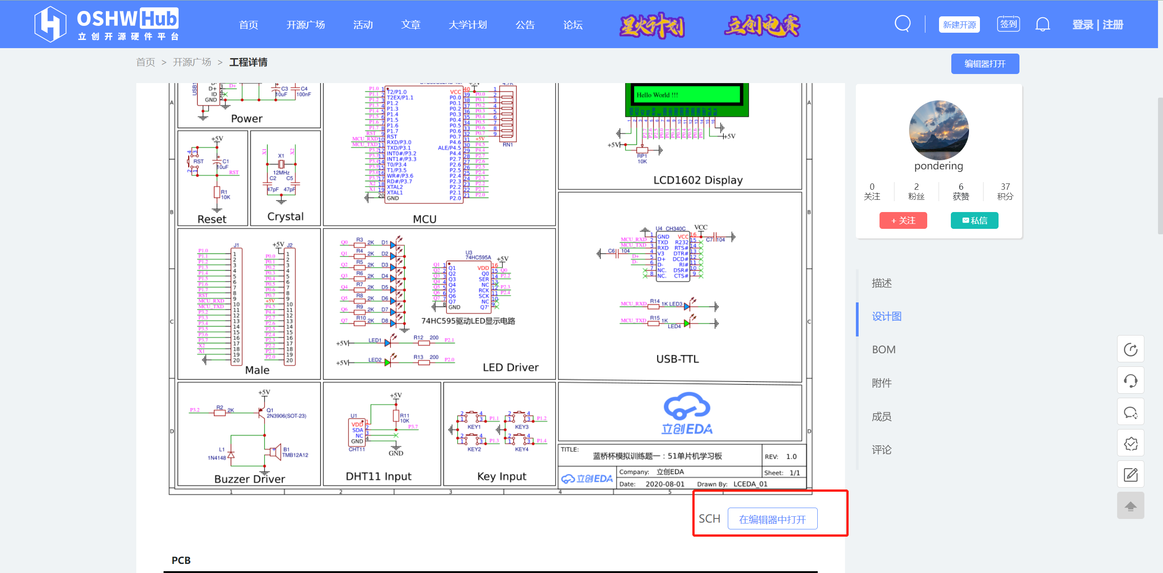Click the back-to-top arrow icon
This screenshot has height=573, width=1163.
(1130, 506)
